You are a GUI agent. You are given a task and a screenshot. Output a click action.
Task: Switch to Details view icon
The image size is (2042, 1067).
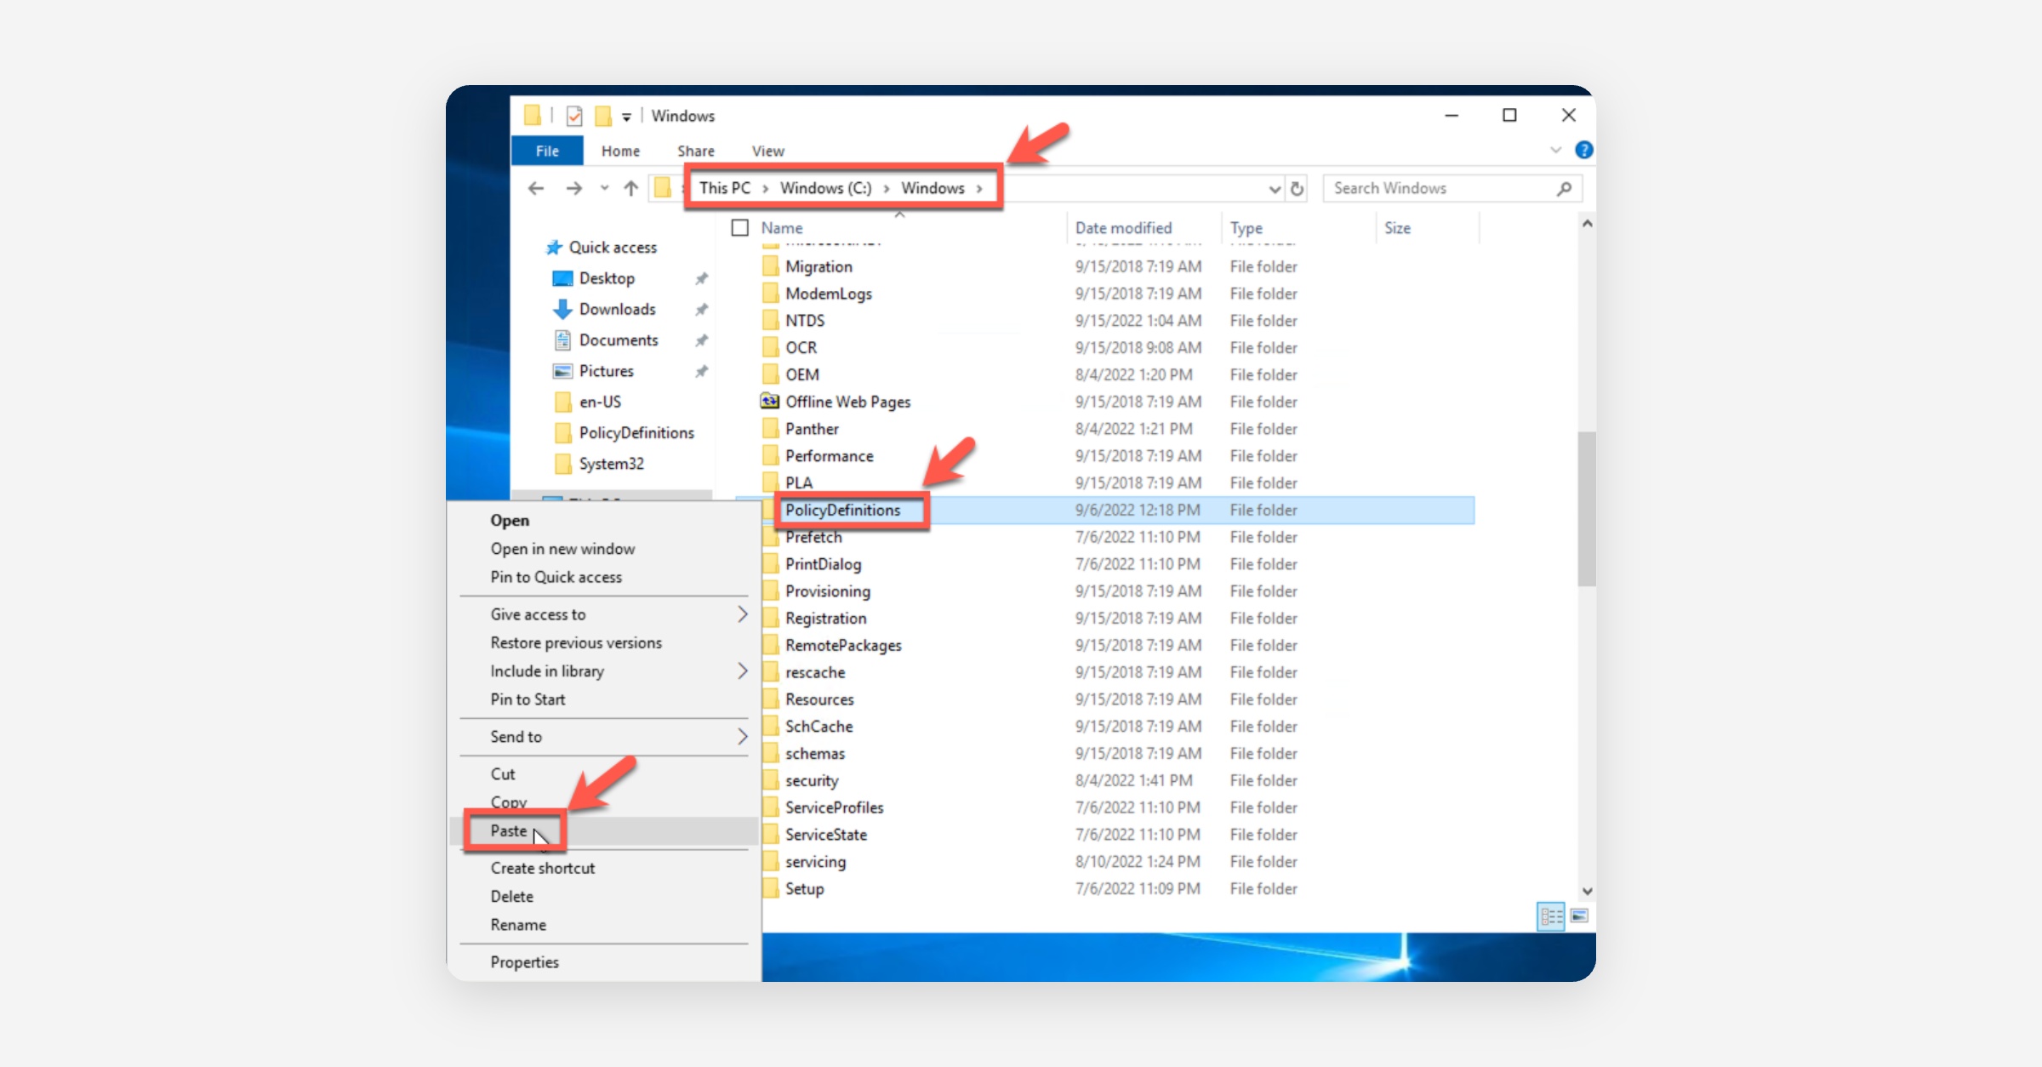pyautogui.click(x=1550, y=916)
